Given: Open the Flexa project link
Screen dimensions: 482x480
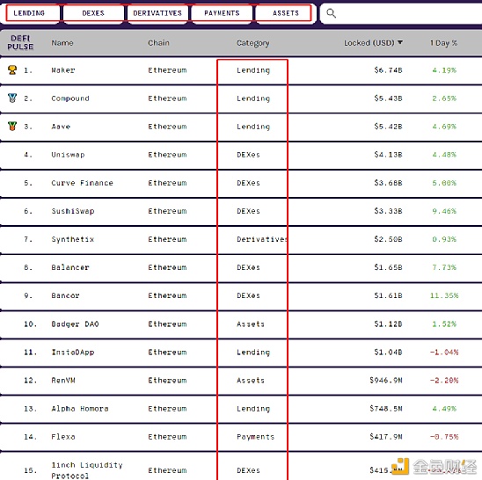Looking at the screenshot, I should coord(63,437).
